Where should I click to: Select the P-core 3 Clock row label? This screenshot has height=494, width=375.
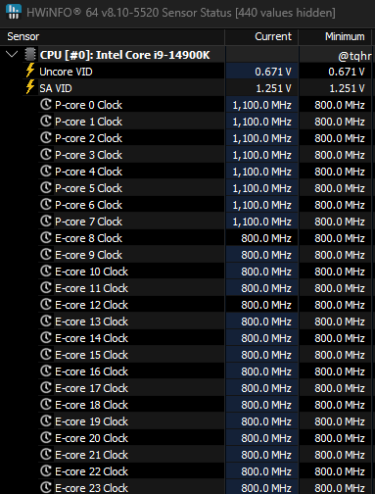tap(88, 155)
